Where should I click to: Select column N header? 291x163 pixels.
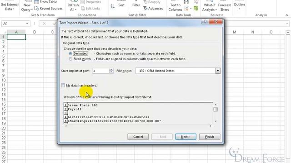[253, 32]
